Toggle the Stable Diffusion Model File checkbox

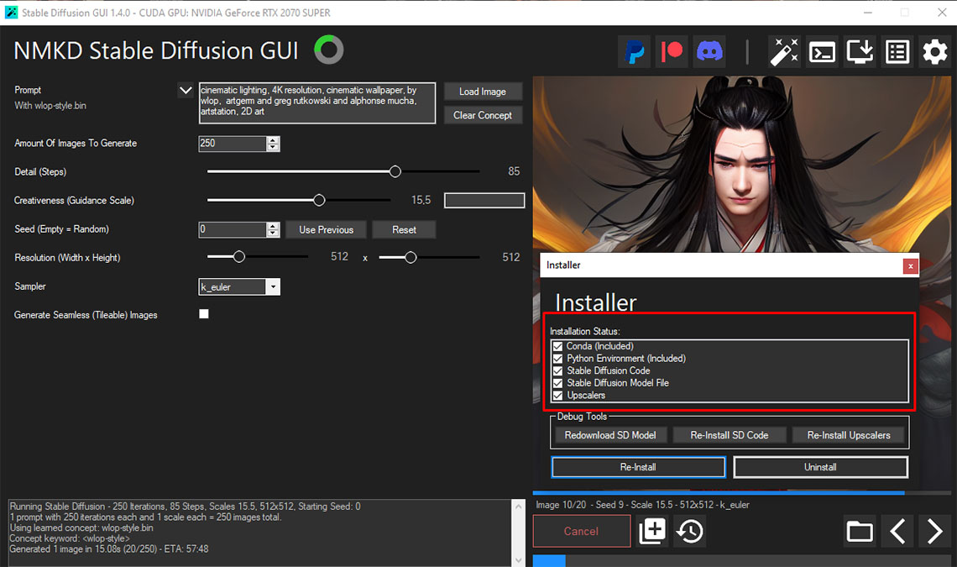[x=558, y=383]
